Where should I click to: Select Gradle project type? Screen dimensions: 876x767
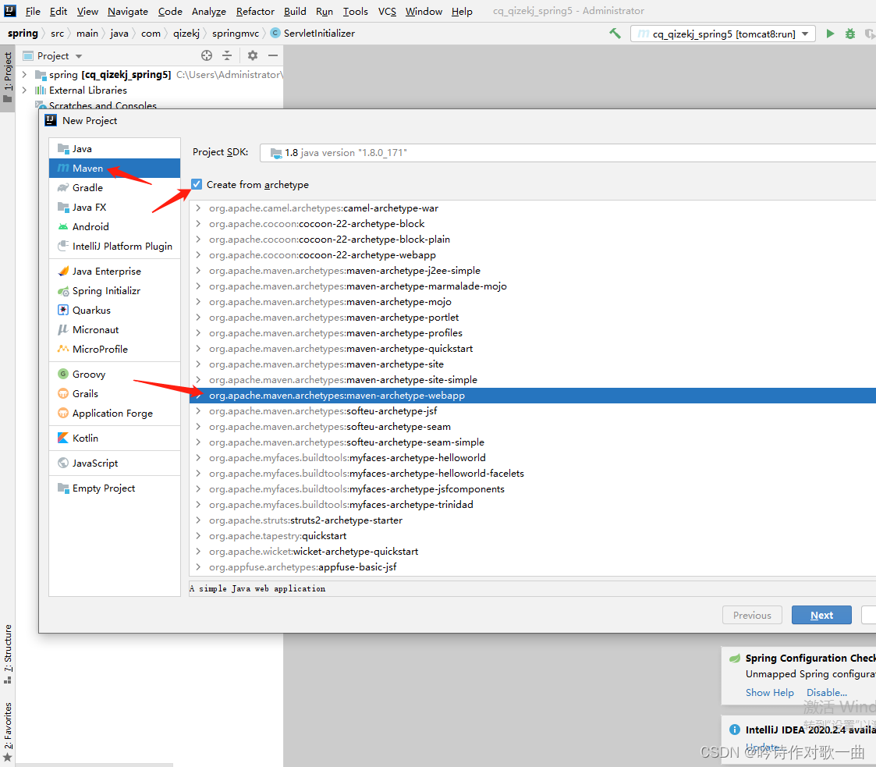click(115, 188)
